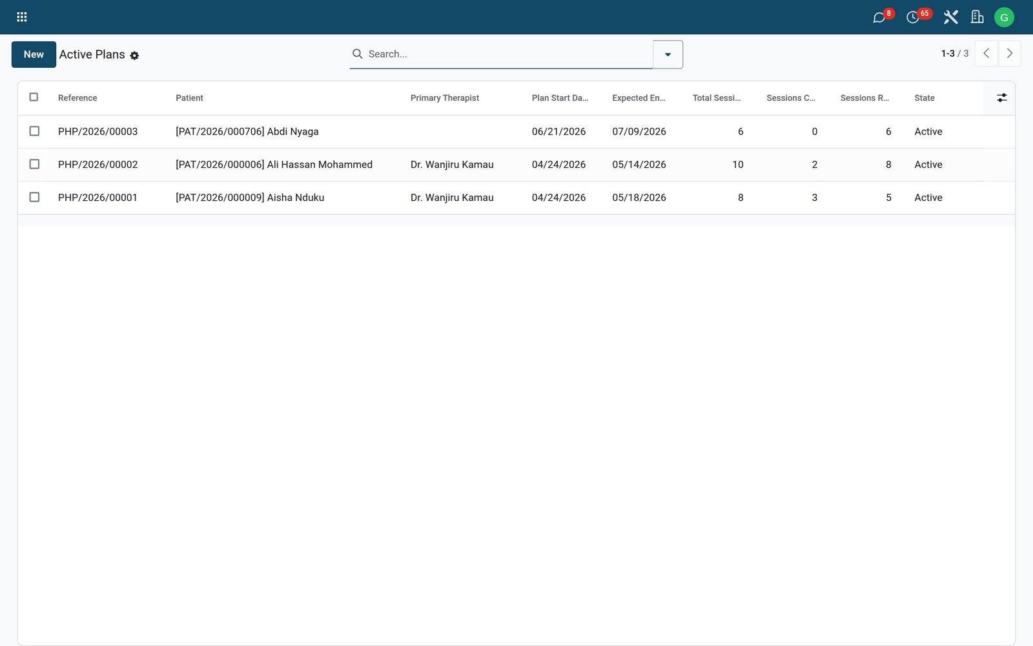1033x646 pixels.
Task: Toggle the select-all header checkbox
Action: pyautogui.click(x=34, y=97)
